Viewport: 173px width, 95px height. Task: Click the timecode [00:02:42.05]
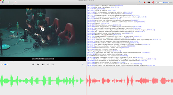click(91, 23)
